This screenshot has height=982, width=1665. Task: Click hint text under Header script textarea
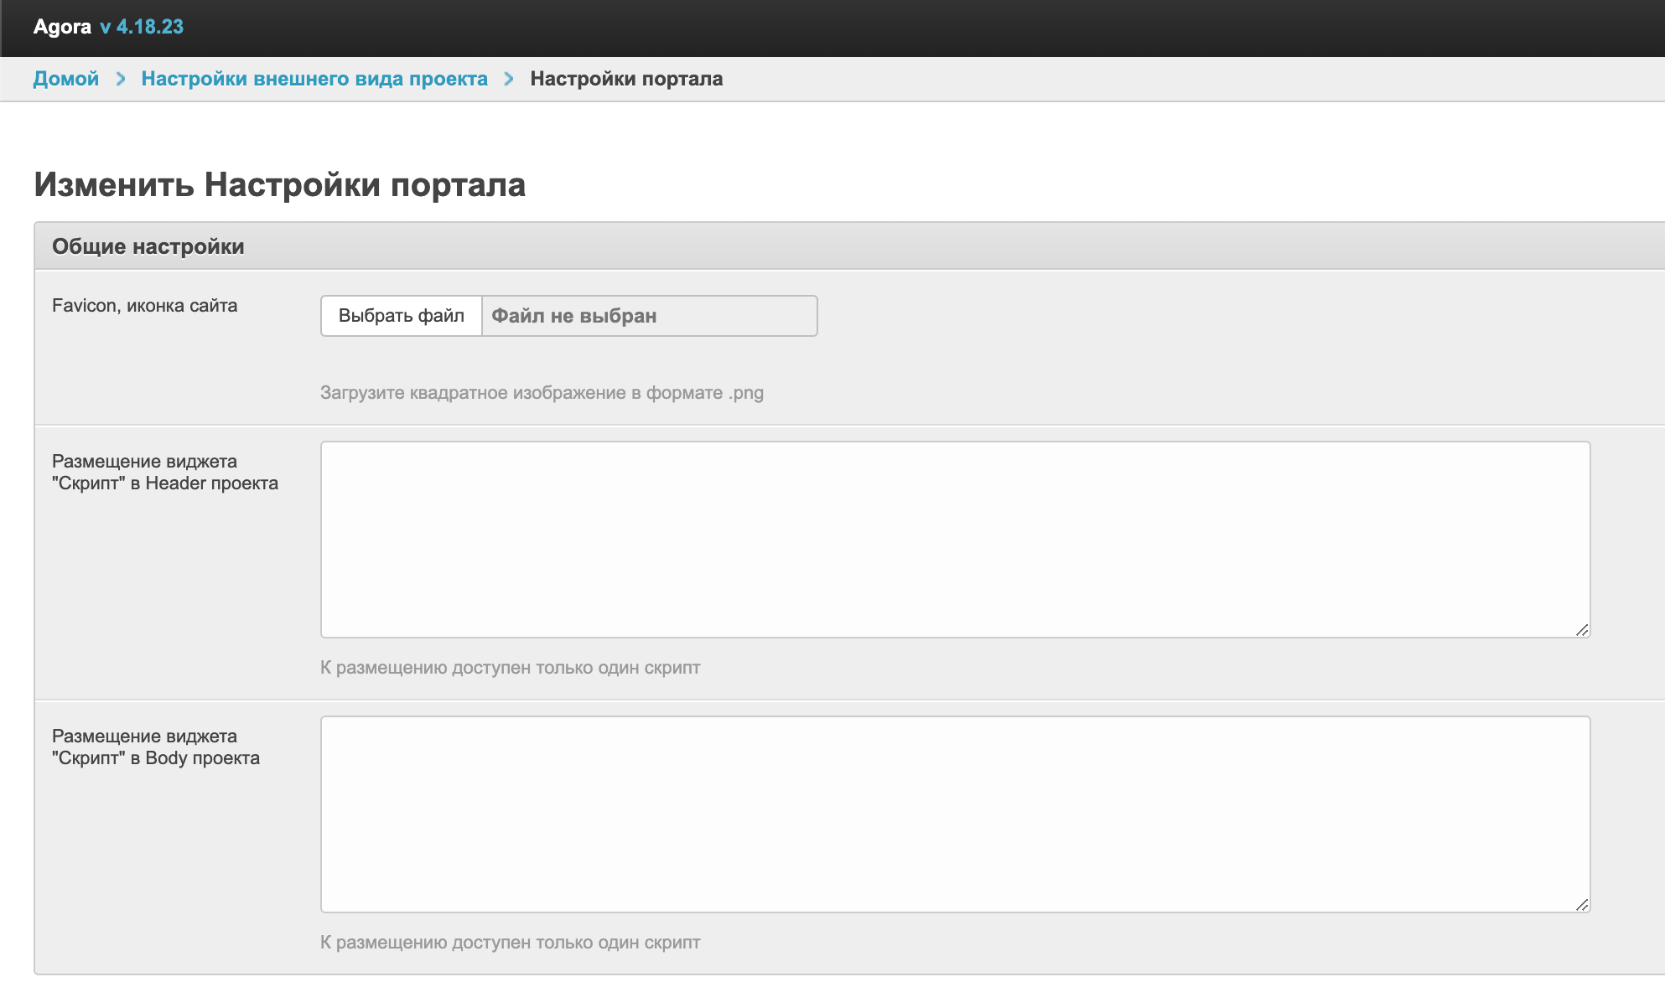[x=510, y=668]
